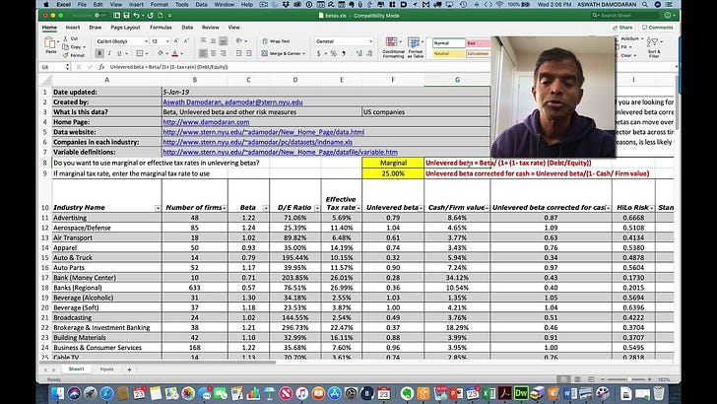Viewport: 717px width, 404px height.
Task: Open the www.damodaran.com home page link
Action: [206, 122]
